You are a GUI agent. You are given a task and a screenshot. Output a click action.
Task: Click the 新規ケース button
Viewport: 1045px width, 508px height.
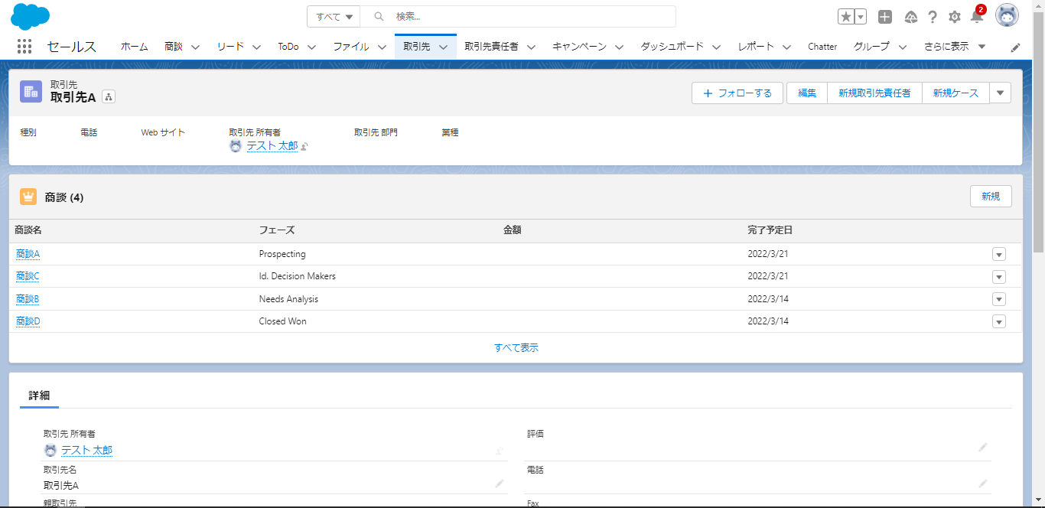pos(955,93)
